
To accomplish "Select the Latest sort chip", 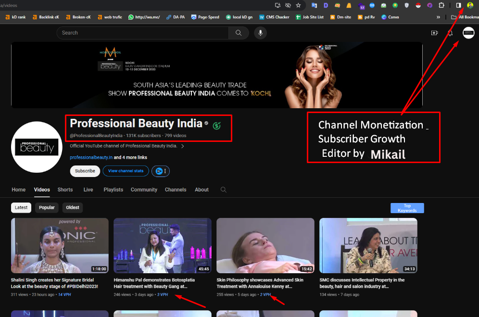I will (x=21, y=208).
